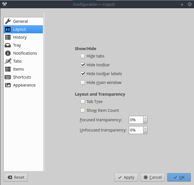Click the General wrench icon
The height and width of the screenshot is (185, 194).
pyautogui.click(x=8, y=21)
